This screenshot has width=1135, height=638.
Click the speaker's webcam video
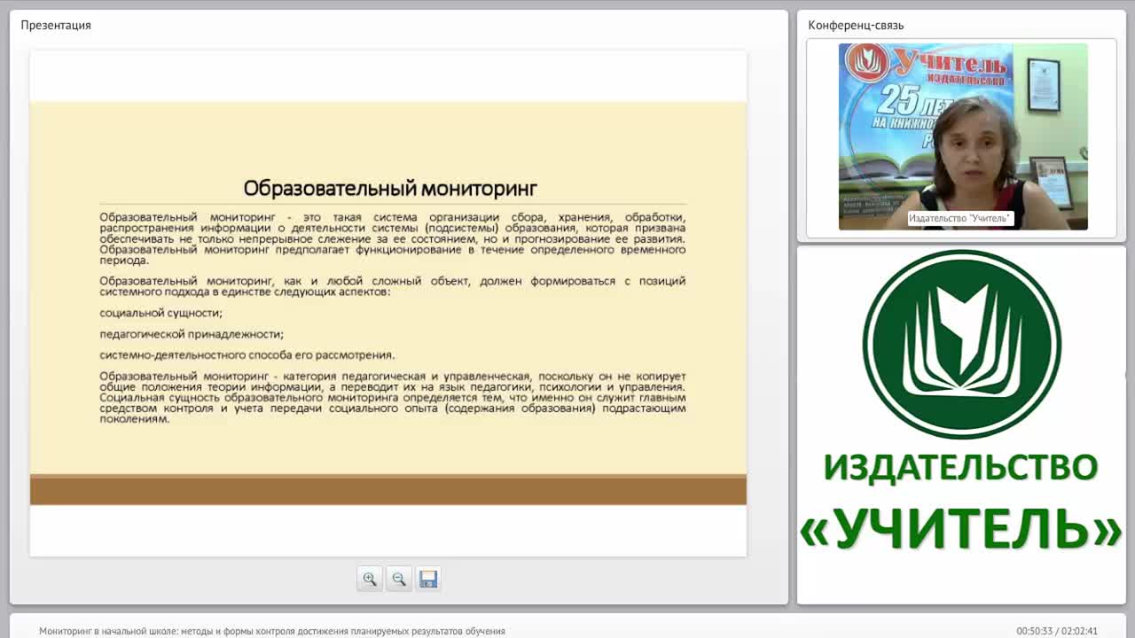point(963,136)
